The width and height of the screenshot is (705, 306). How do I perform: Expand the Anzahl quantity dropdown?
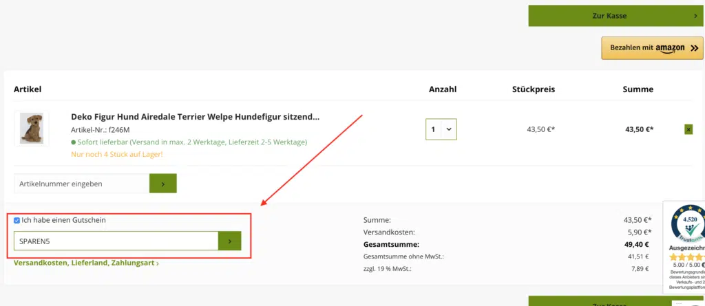441,129
